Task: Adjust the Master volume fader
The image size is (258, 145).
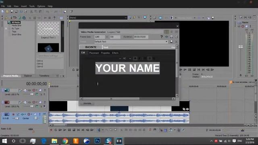Action: [241, 47]
